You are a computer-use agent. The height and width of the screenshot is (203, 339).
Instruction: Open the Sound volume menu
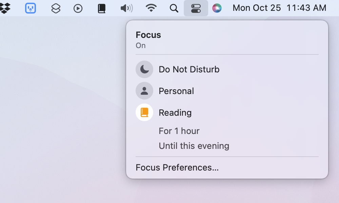tap(127, 8)
